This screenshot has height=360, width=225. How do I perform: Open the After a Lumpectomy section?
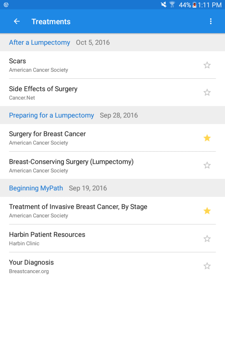[x=40, y=43]
